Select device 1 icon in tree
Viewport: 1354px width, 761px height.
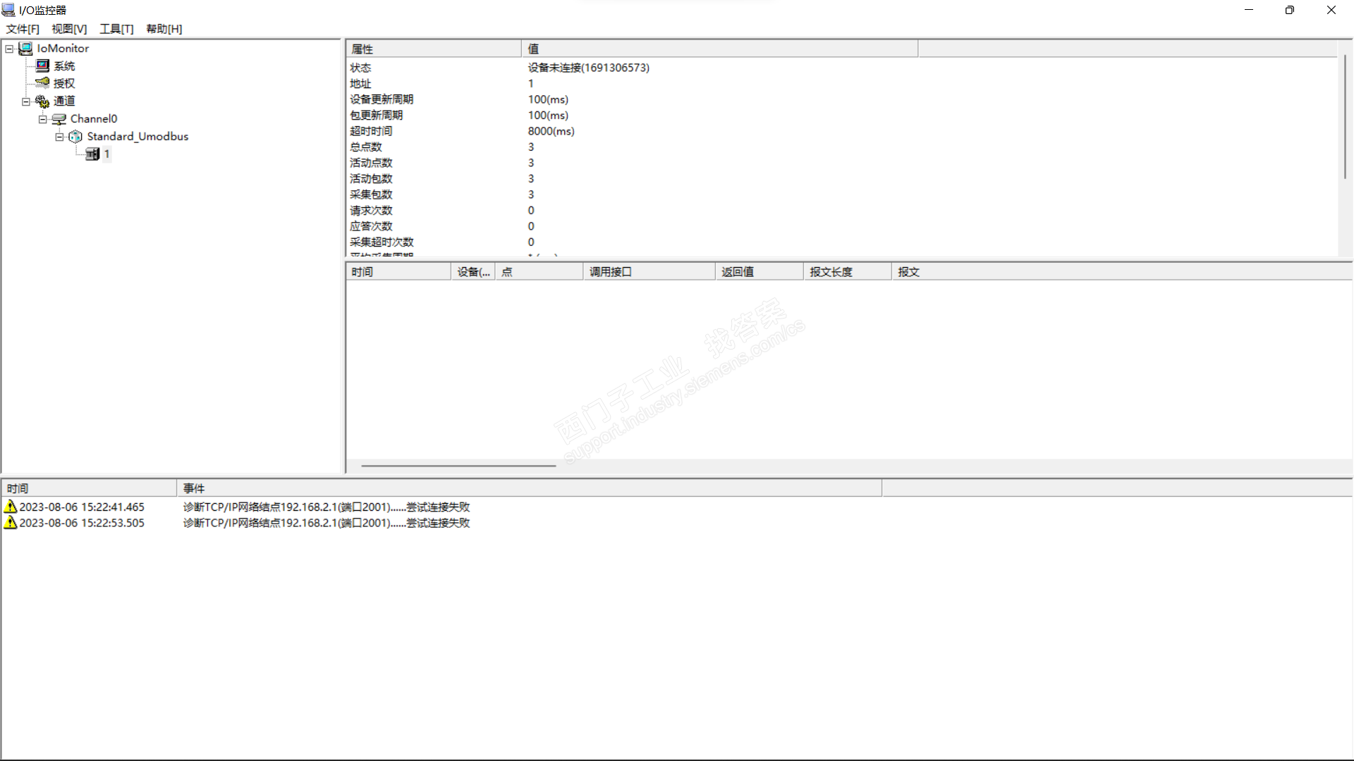coord(92,154)
